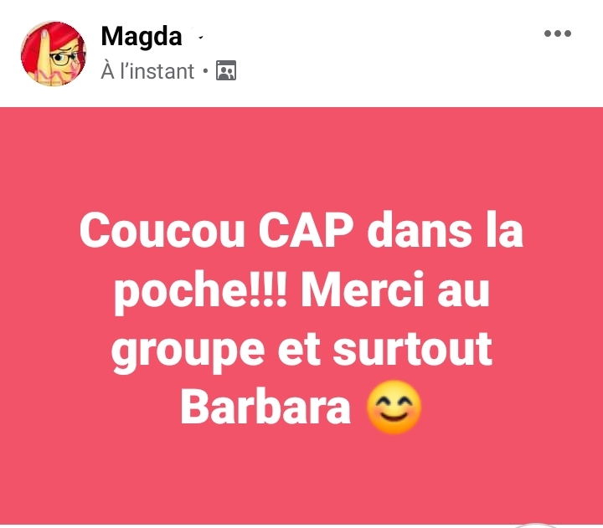Click the word 'poche!!!' in the post

click(200, 293)
